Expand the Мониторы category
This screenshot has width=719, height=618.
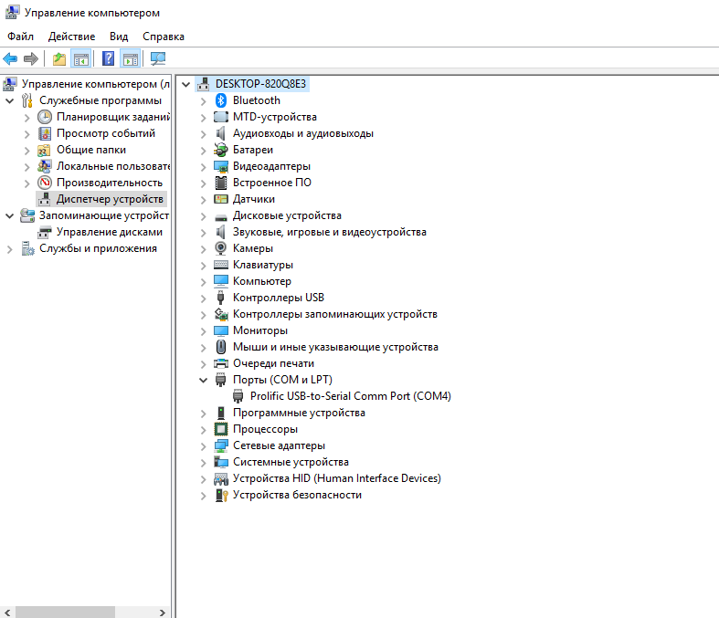pyautogui.click(x=203, y=331)
